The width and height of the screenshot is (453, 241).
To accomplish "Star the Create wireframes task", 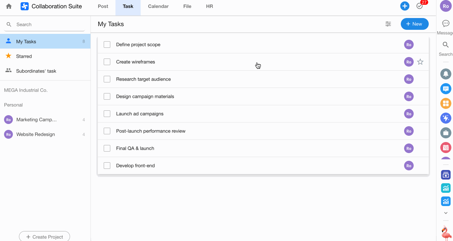I will tap(420, 62).
